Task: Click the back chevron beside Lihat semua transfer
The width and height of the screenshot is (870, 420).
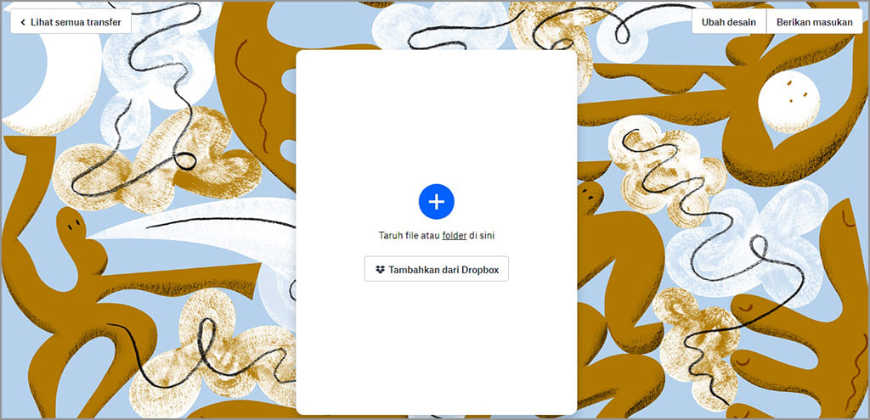Action: coord(23,22)
